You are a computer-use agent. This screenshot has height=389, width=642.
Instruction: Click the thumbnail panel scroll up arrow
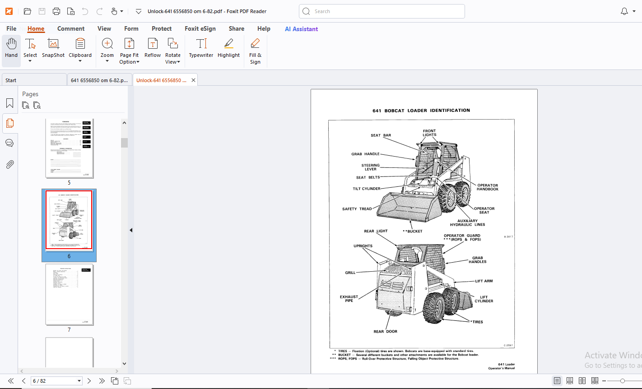pyautogui.click(x=125, y=122)
